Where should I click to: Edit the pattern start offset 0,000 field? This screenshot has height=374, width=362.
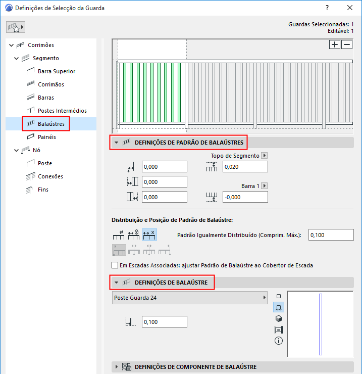point(165,167)
